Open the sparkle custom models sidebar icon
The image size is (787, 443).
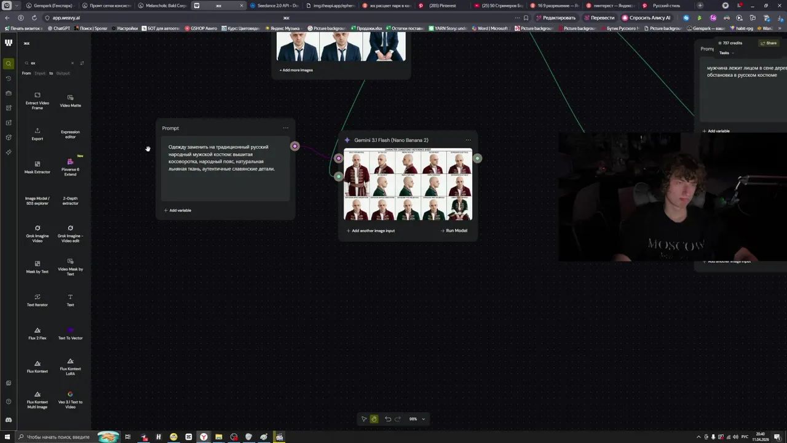click(8, 152)
